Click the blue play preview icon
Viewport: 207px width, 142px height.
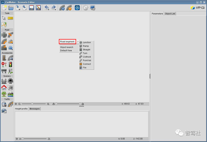click(x=77, y=8)
